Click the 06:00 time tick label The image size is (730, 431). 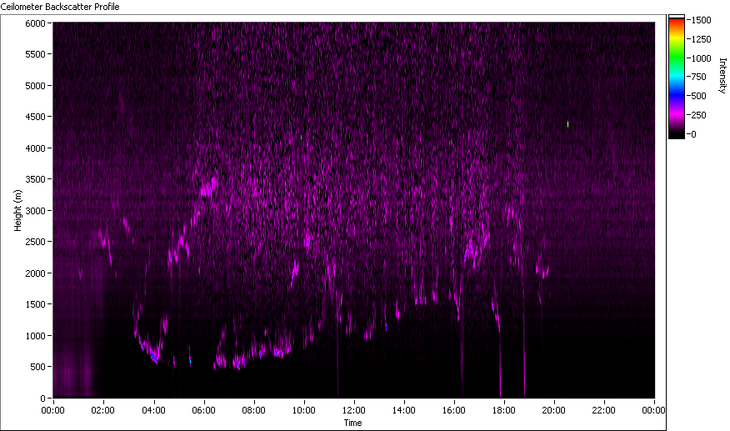[x=203, y=410]
